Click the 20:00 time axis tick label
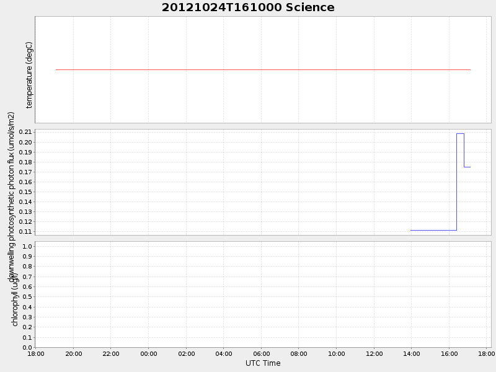 click(74, 353)
